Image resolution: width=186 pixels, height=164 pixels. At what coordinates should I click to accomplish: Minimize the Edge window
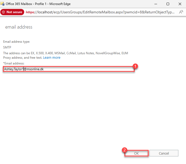[x=156, y=4]
